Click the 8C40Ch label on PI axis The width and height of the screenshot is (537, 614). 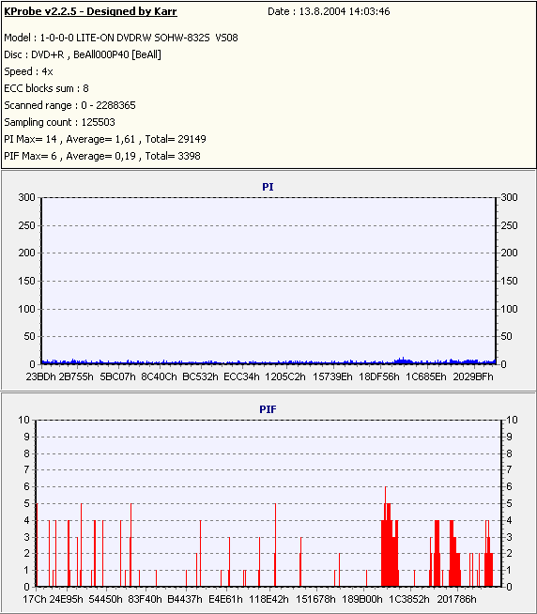pos(159,376)
